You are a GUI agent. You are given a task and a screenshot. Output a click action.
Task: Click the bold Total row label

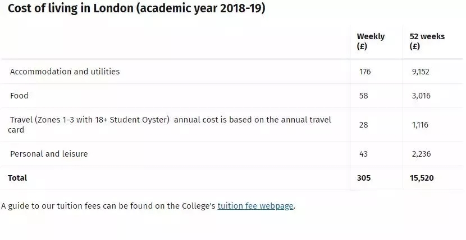tap(17, 178)
